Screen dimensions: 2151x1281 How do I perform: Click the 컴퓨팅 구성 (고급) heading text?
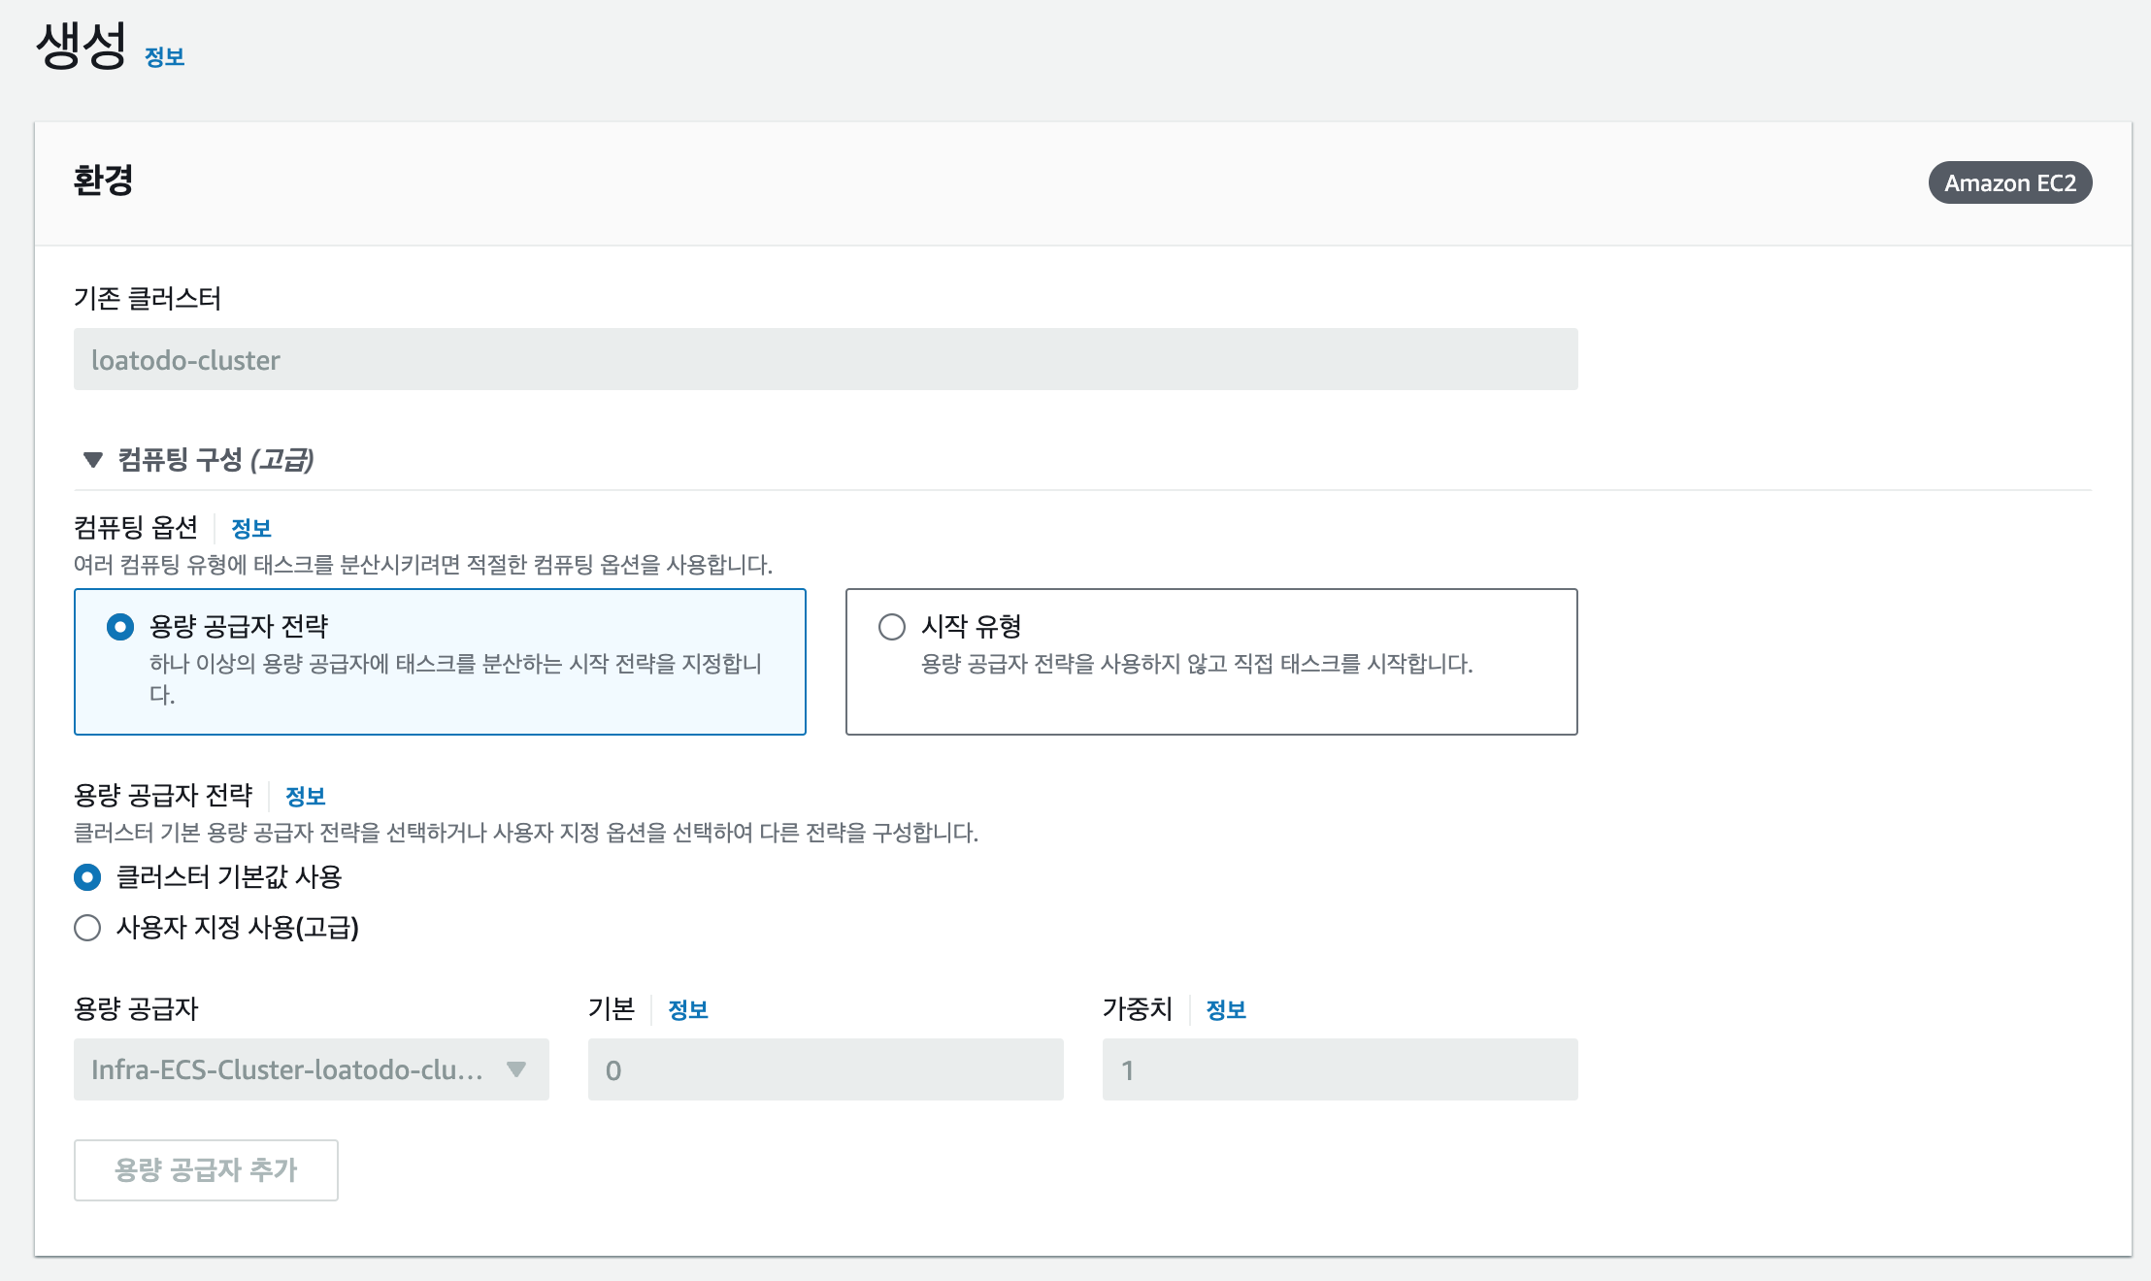click(x=215, y=460)
